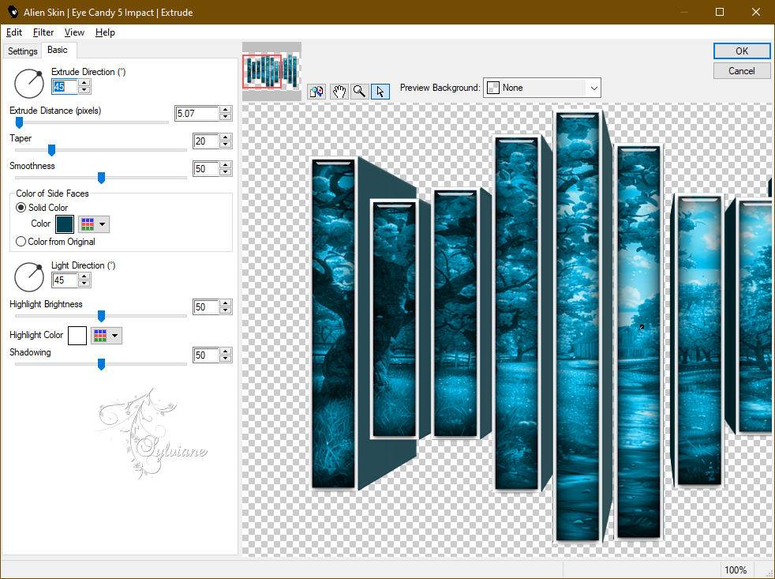The height and width of the screenshot is (579, 775).
Task: Click the Extrude Distance slider handle
Action: [x=19, y=122]
